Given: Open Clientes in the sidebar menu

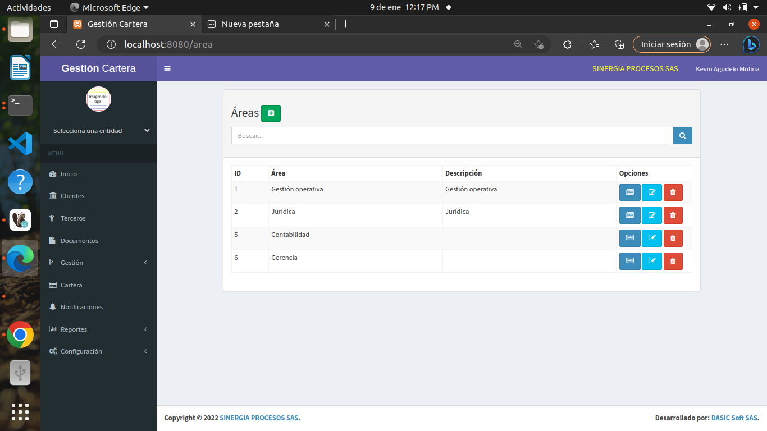Looking at the screenshot, I should click(x=72, y=196).
